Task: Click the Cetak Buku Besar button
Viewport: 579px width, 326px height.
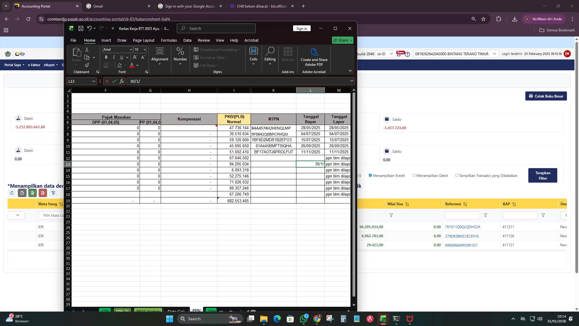Action: tap(546, 96)
